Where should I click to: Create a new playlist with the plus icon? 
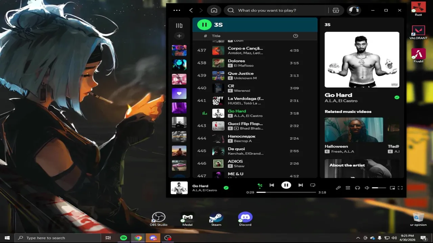click(179, 36)
